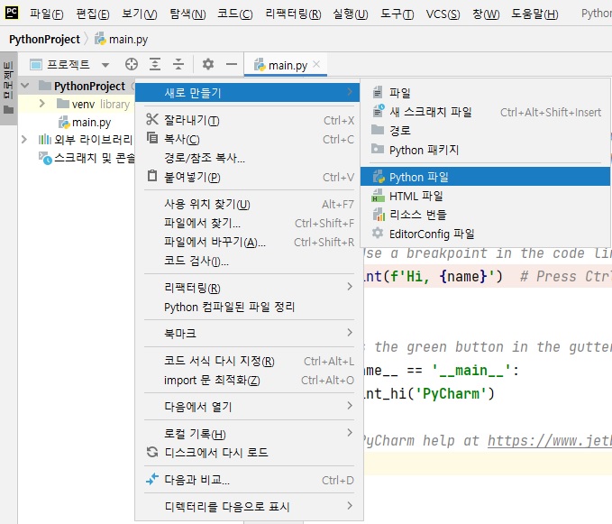Expand the 북마크 submenu arrow

click(350, 332)
